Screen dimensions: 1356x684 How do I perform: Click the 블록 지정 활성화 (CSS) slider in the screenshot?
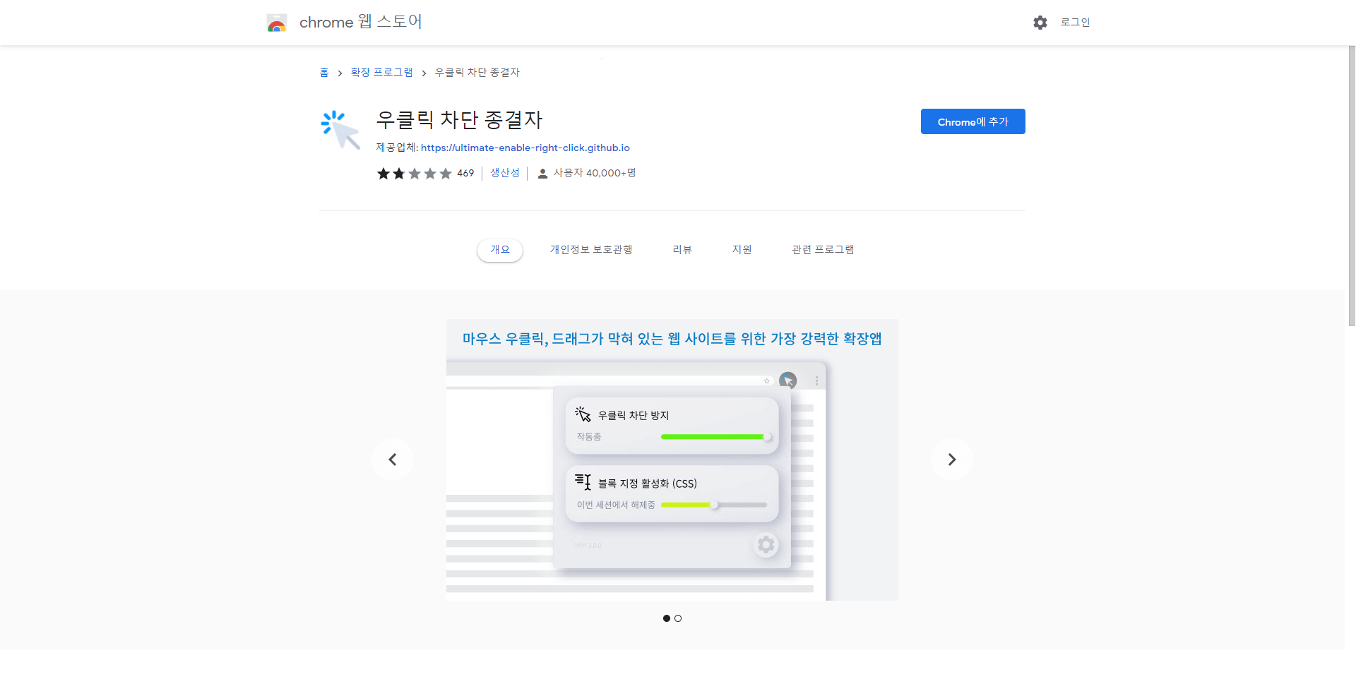click(714, 505)
